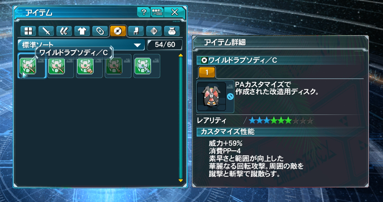Select the knuckle disc item in inventory
This screenshot has height=202, width=383.
pos(85,66)
